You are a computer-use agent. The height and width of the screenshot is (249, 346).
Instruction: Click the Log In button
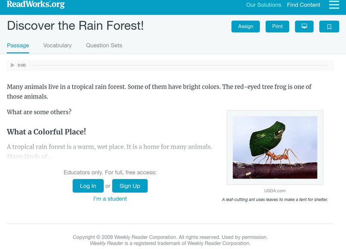88,186
